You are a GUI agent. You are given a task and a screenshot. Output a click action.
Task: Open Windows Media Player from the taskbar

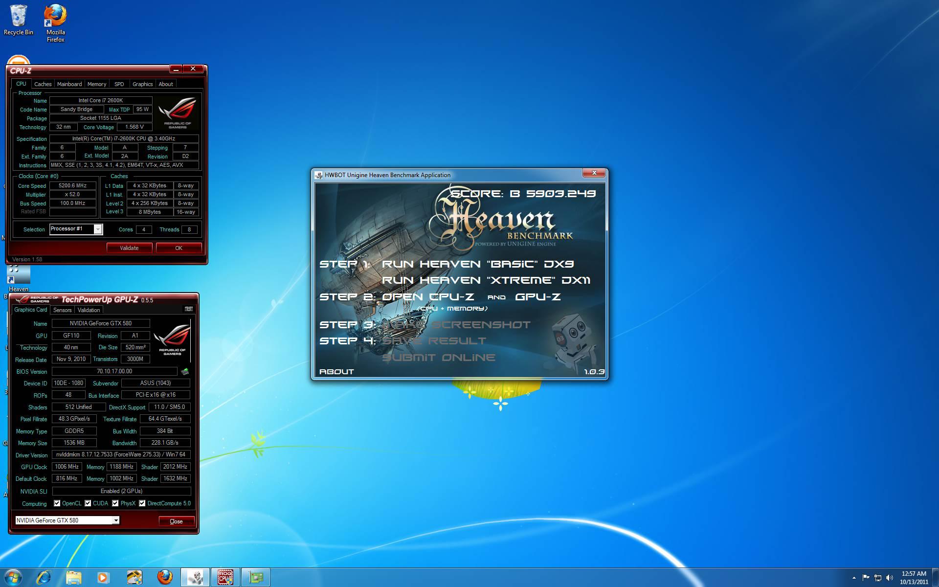coord(103,577)
